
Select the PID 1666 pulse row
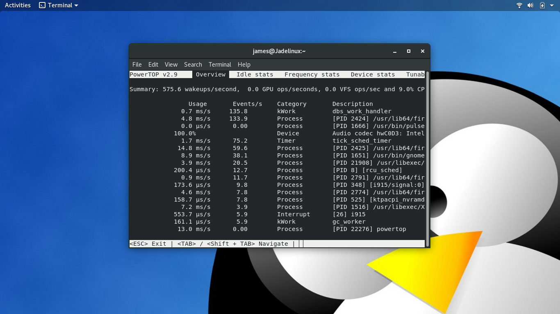[277, 126]
